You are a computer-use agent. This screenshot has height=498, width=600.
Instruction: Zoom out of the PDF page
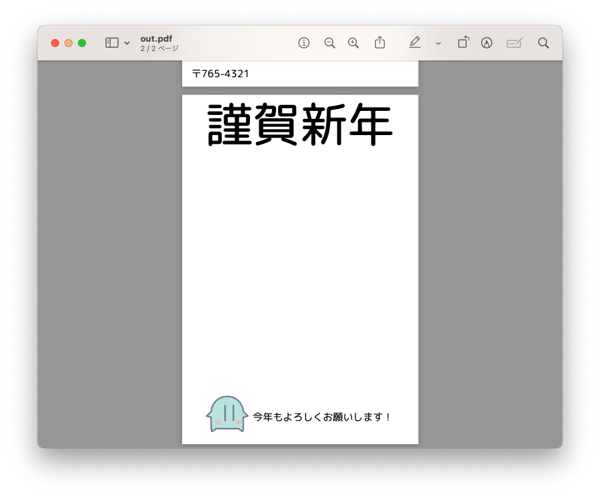tap(329, 43)
